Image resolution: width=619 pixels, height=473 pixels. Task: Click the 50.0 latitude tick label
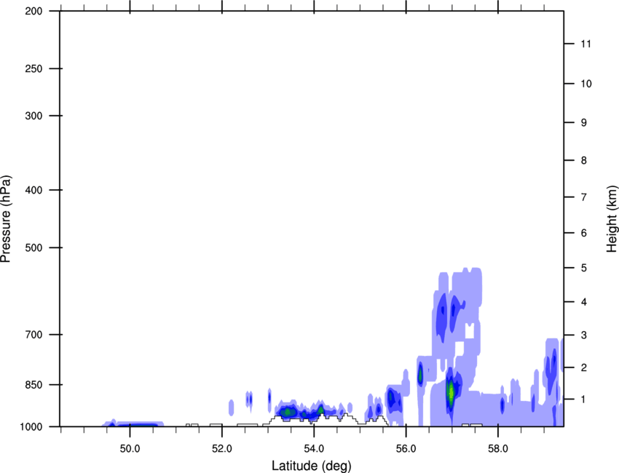click(x=130, y=449)
